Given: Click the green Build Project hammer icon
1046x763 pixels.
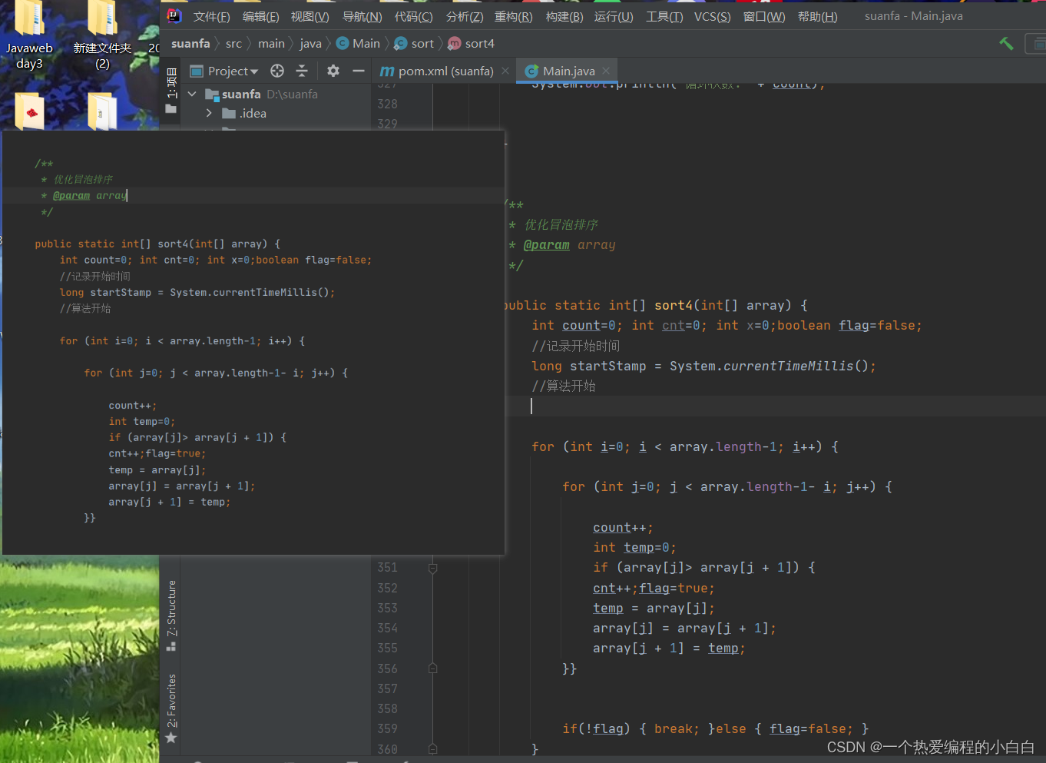Looking at the screenshot, I should 1006,44.
